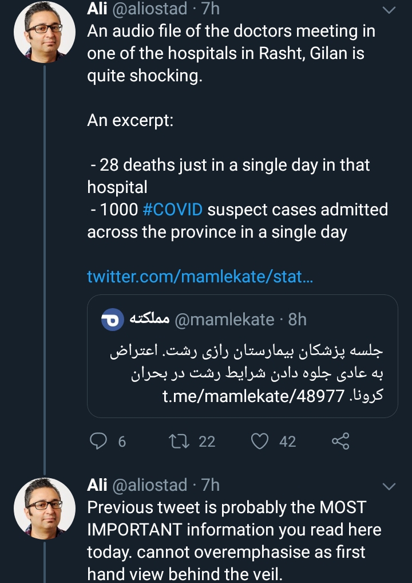Open @aliostad handle on first tweet

[x=149, y=9]
